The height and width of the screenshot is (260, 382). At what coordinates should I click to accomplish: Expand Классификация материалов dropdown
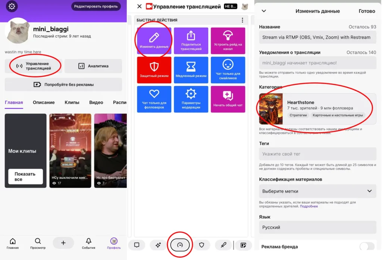(x=317, y=191)
